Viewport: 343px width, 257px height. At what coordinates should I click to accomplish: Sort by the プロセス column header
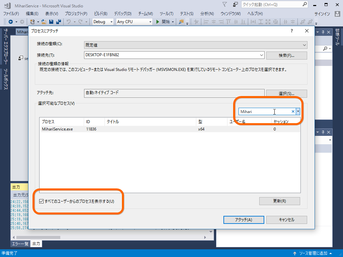[62, 122]
